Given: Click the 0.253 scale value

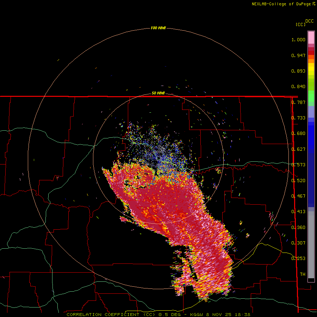Looking at the screenshot, I should pyautogui.click(x=298, y=259).
